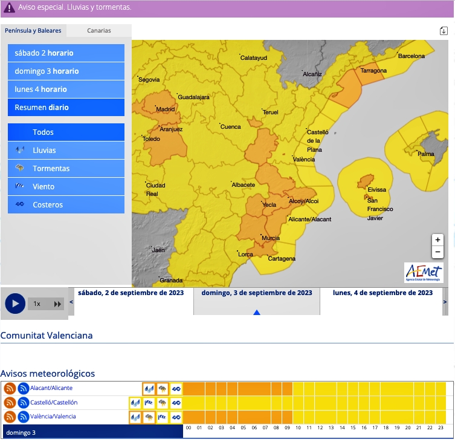Viewport: 455px width, 442px height.
Task: Zoom in the map with plus button
Action: (x=438, y=239)
